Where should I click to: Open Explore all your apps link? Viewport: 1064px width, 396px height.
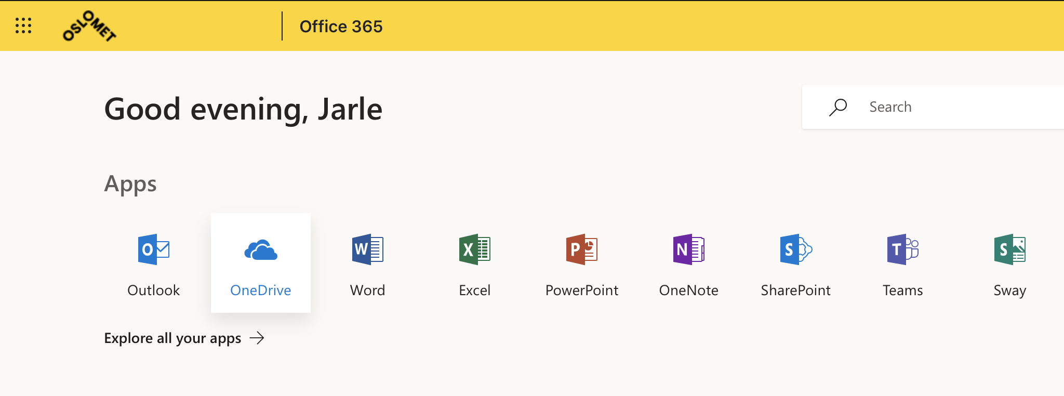coord(184,338)
